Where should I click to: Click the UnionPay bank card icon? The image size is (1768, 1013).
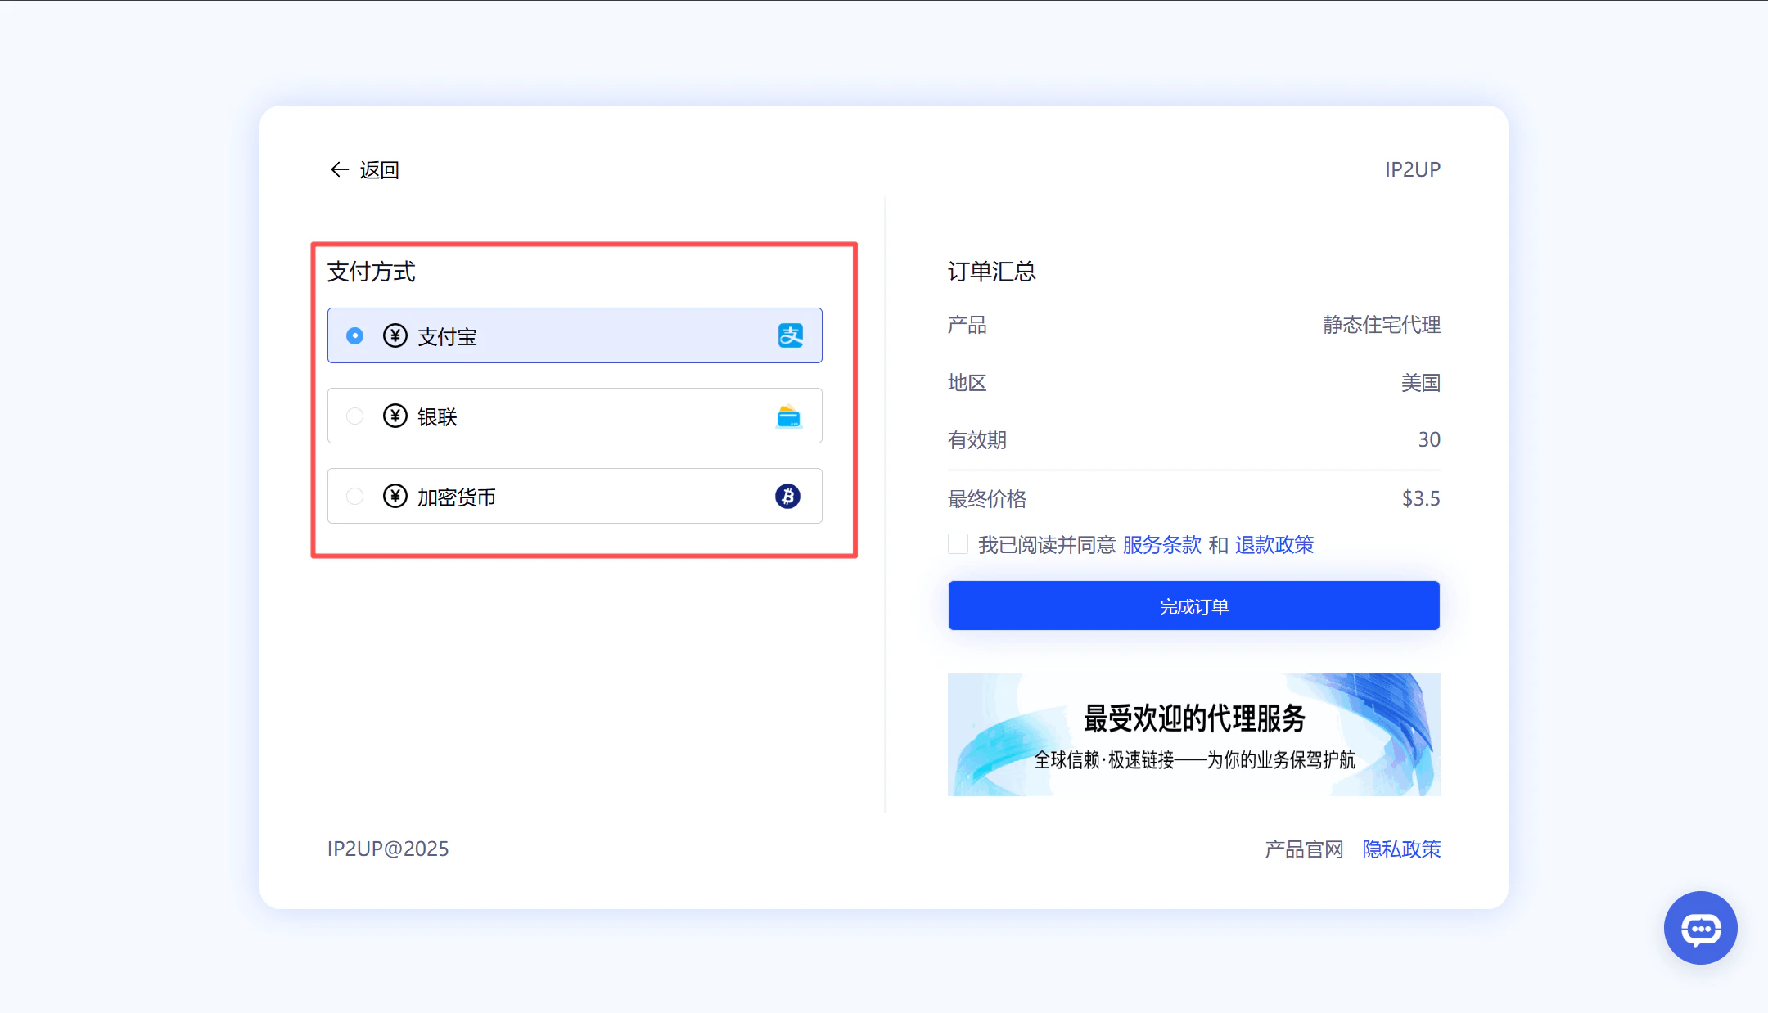click(788, 416)
